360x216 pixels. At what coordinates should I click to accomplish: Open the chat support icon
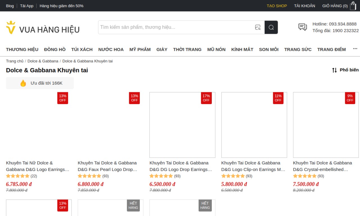303,27
